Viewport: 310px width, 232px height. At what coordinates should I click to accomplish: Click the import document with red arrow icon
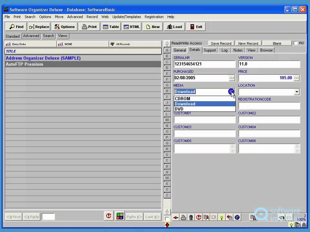coord(230,217)
